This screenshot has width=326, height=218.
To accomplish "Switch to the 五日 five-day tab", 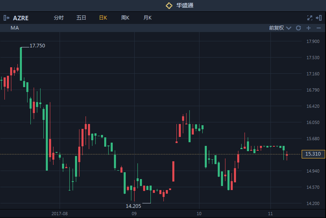I will [81, 18].
